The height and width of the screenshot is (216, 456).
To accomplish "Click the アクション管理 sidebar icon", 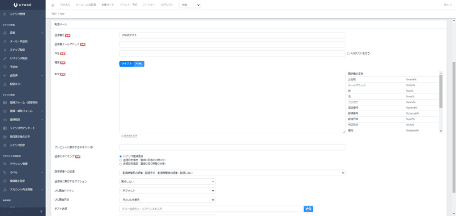I will tap(5, 164).
